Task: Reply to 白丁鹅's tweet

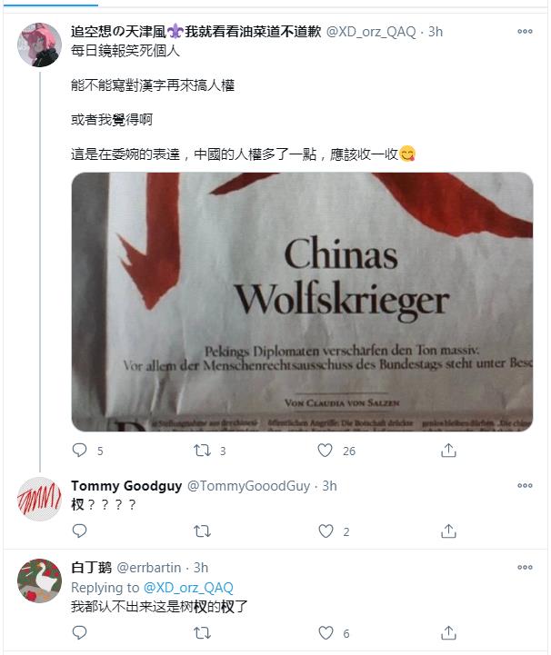Action: pos(79,633)
